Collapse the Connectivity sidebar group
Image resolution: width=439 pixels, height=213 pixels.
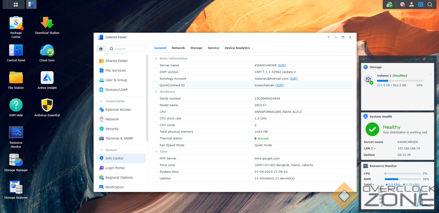[x=102, y=101]
